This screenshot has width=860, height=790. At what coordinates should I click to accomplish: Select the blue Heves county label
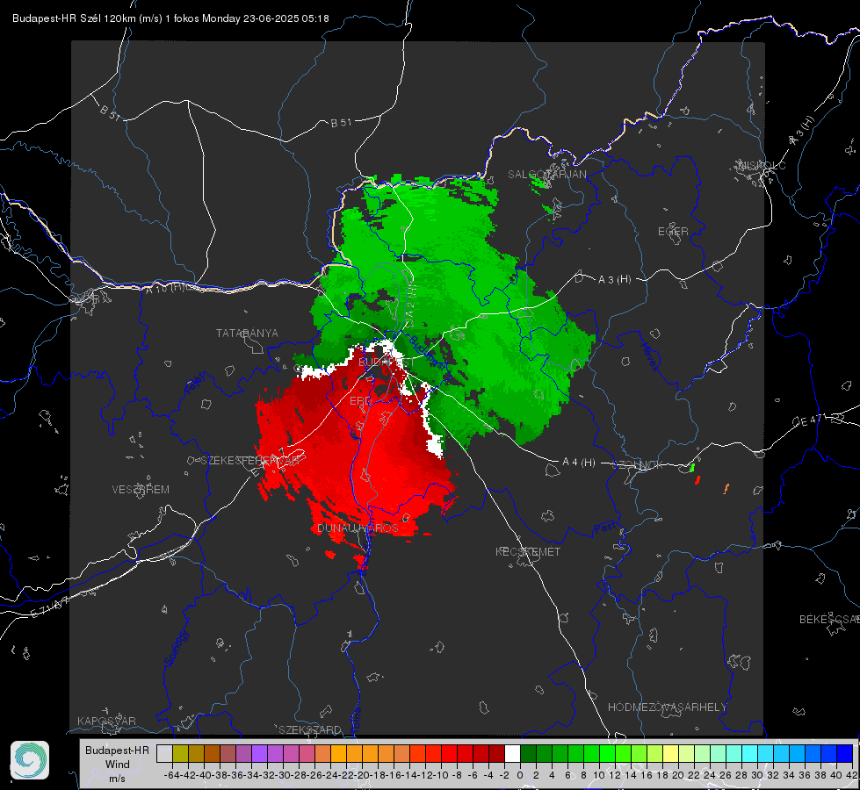[649, 357]
